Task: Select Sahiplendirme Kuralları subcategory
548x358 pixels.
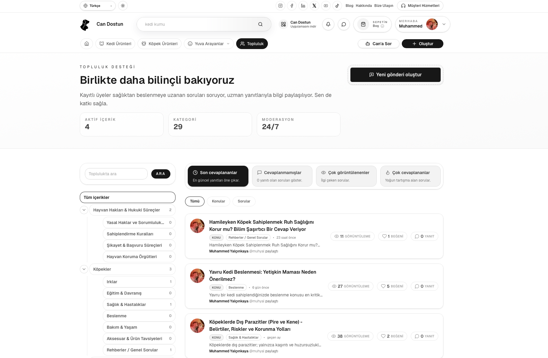Action: [x=139, y=234]
